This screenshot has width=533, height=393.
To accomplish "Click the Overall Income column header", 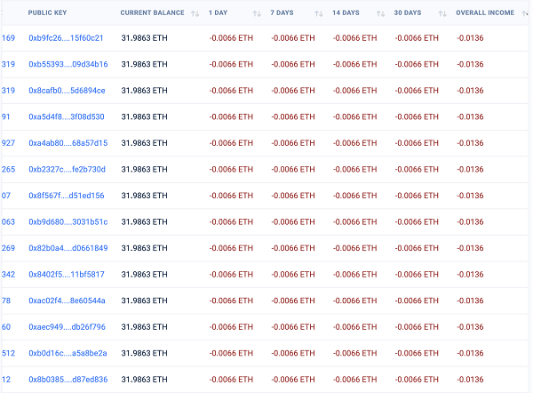I will tap(484, 13).
